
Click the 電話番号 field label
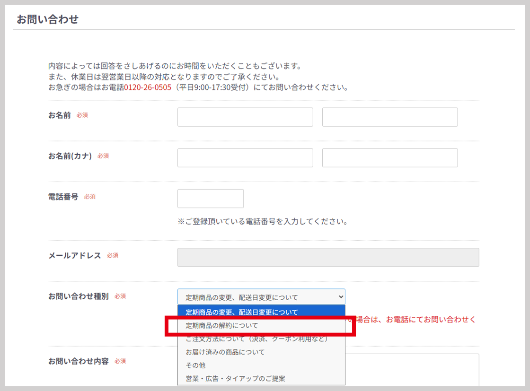coord(63,197)
